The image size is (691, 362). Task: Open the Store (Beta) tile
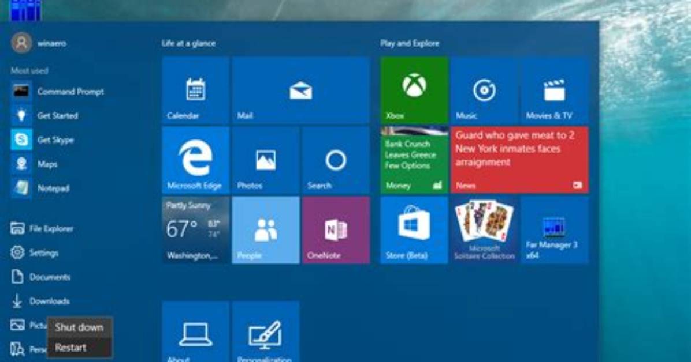tap(414, 230)
